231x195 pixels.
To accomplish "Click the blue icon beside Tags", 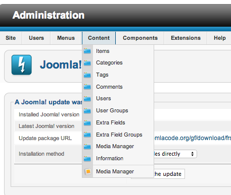I will pos(87,75).
